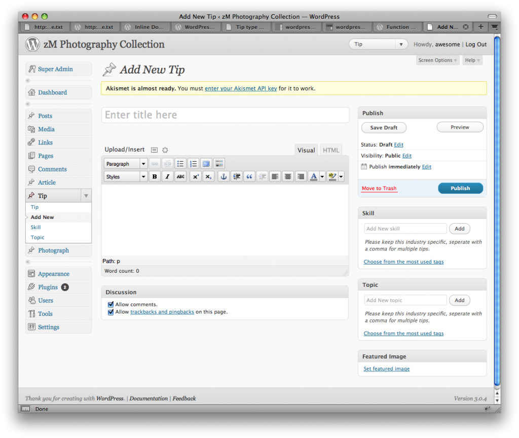The height and width of the screenshot is (438, 519).
Task: Click the blue Publish button
Action: (460, 188)
